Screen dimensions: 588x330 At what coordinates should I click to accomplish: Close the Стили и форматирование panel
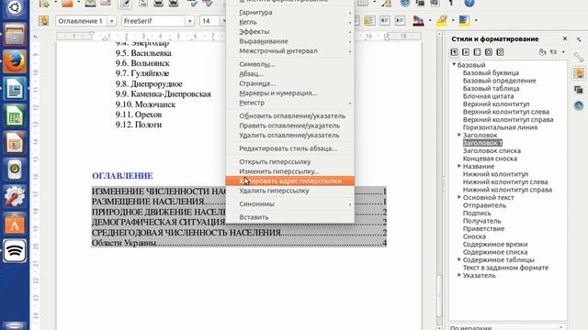(565, 38)
